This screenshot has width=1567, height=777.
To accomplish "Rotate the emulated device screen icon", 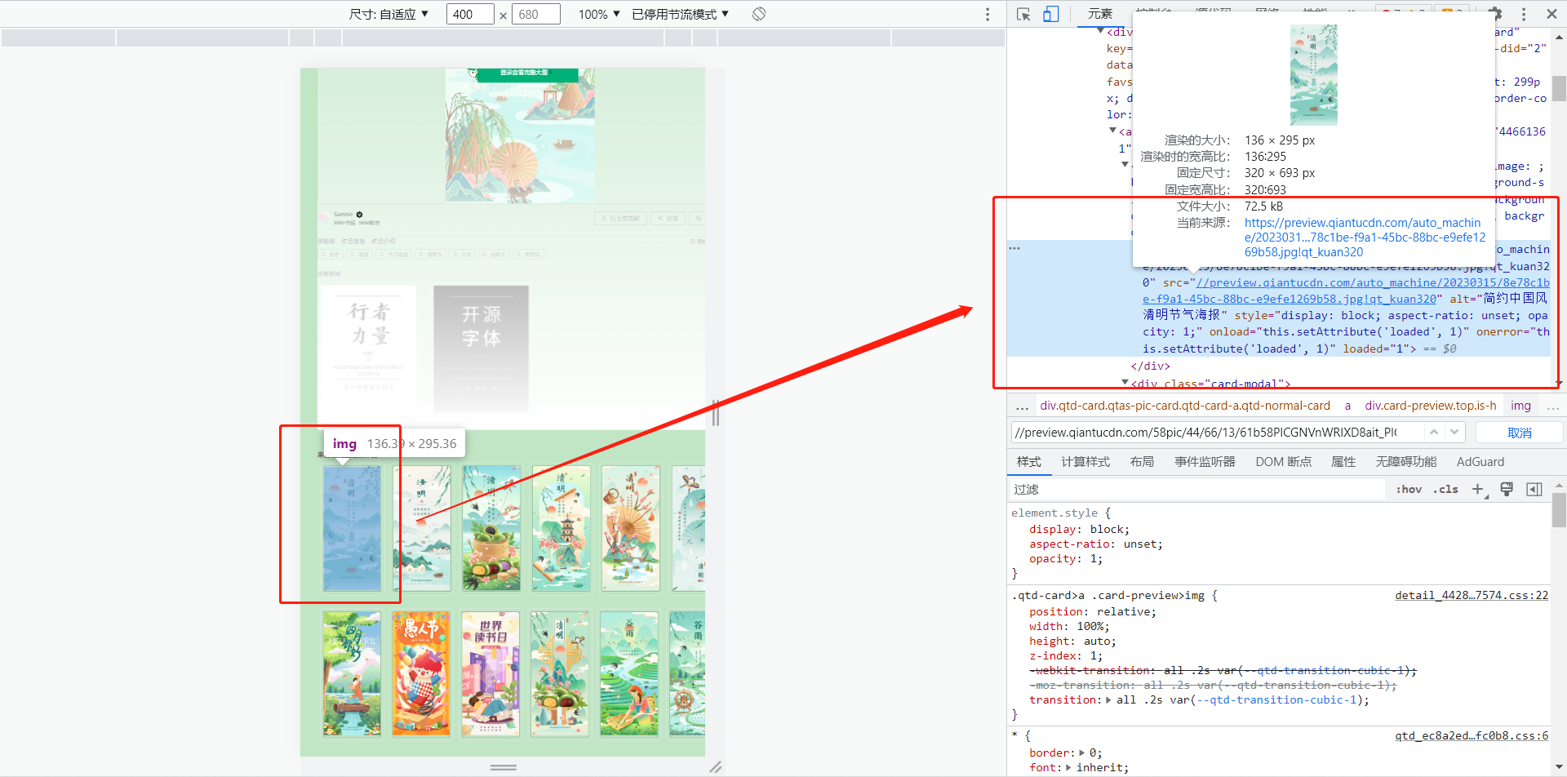I will tap(759, 14).
